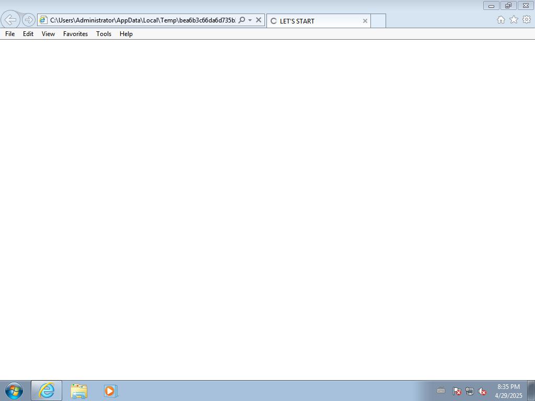Open Windows Explorer from the taskbar

(79, 391)
